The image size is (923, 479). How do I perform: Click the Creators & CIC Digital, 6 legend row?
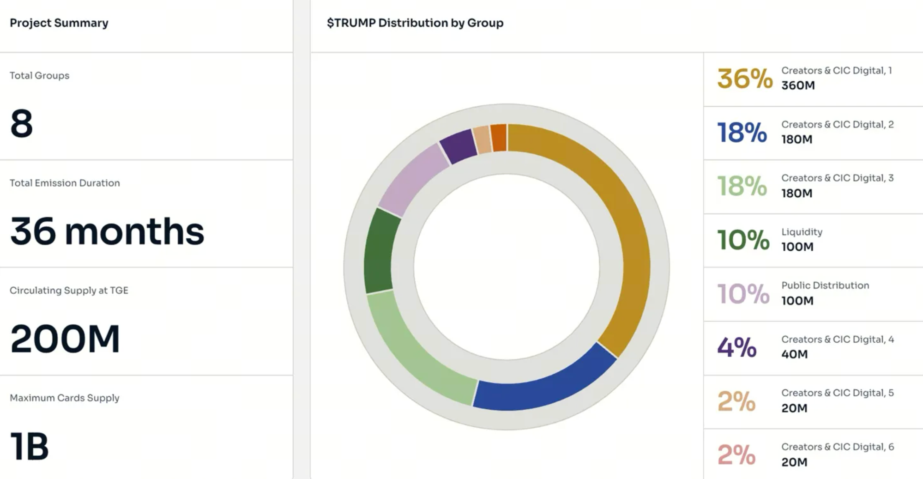pos(813,455)
